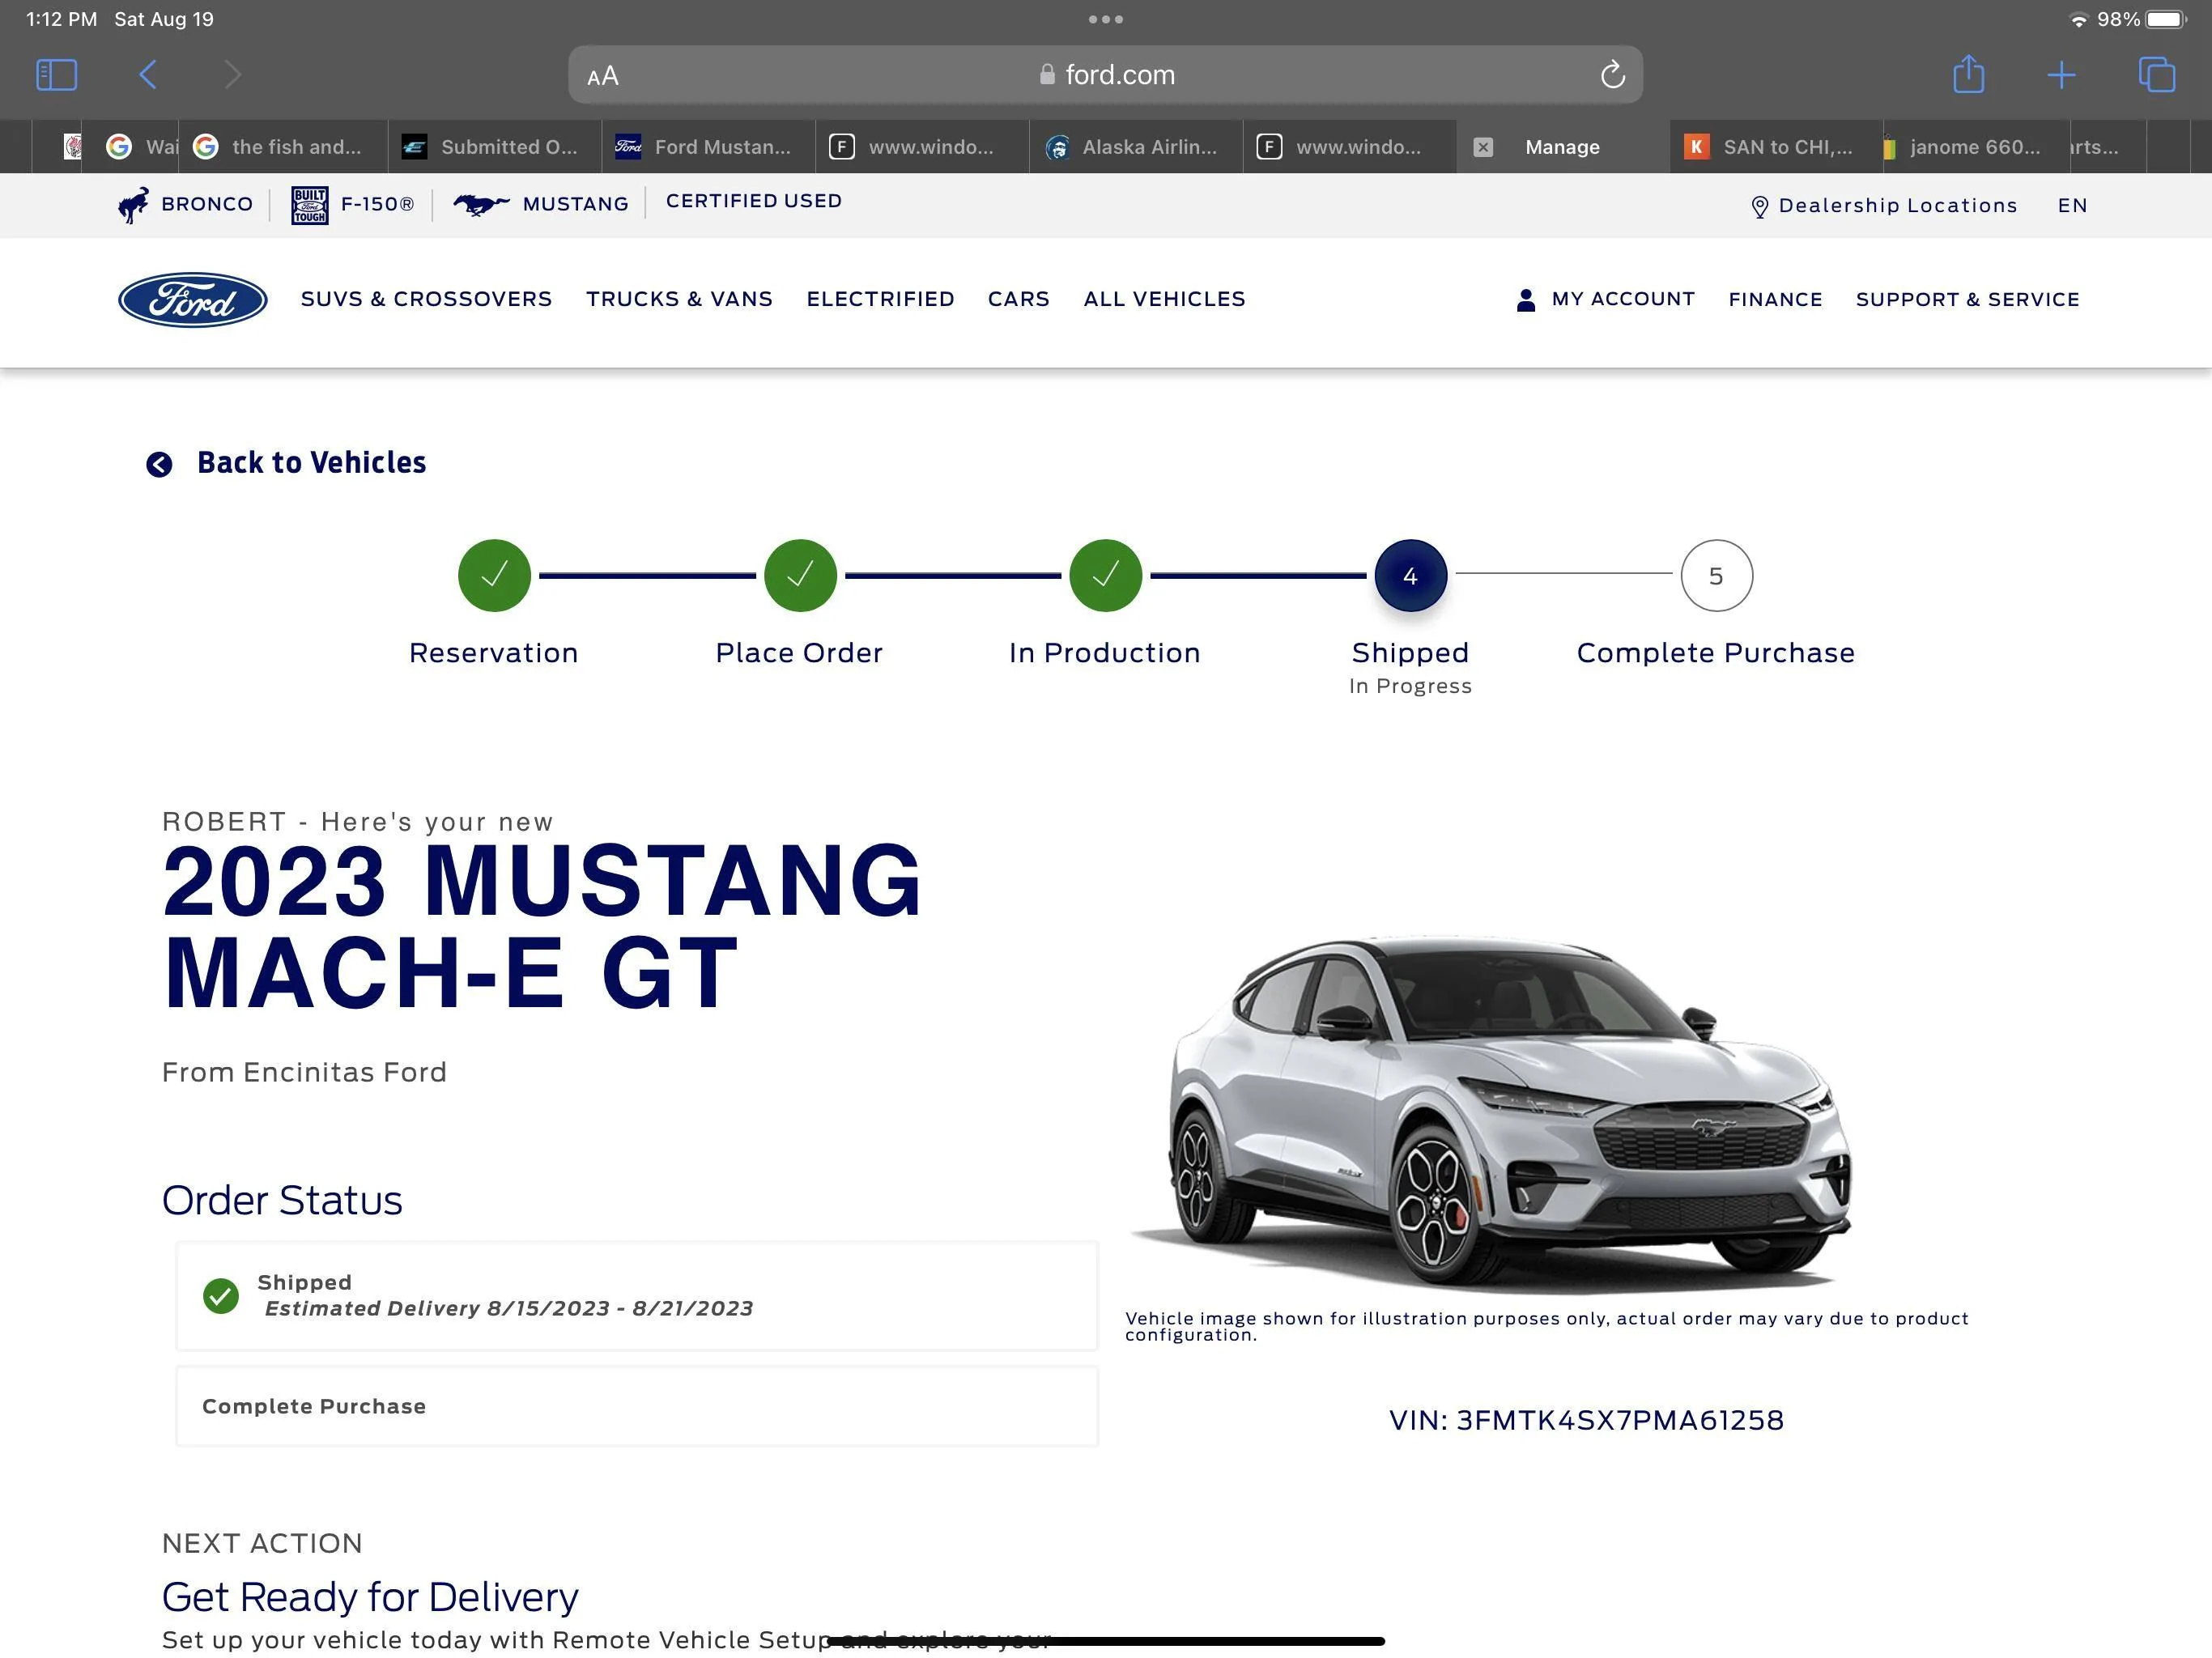Click the Bronco horse icon
The image size is (2212, 1658).
click(x=134, y=204)
